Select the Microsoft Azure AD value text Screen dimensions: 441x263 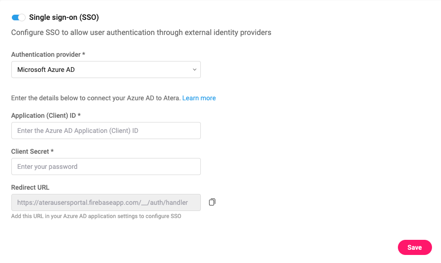(x=46, y=70)
